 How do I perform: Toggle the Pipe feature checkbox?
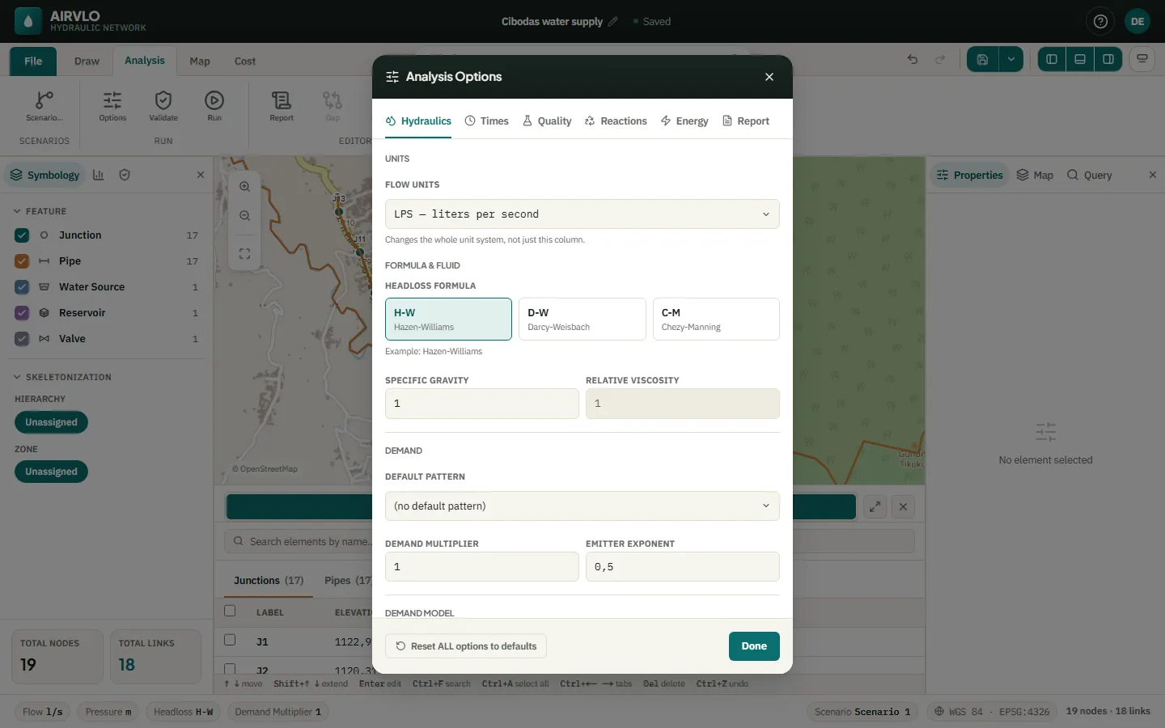click(22, 261)
